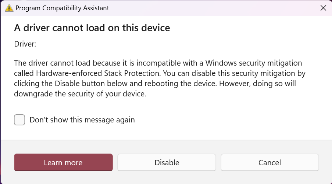Click the Program Compatibility Assistant title text
332x184 pixels.
point(62,8)
